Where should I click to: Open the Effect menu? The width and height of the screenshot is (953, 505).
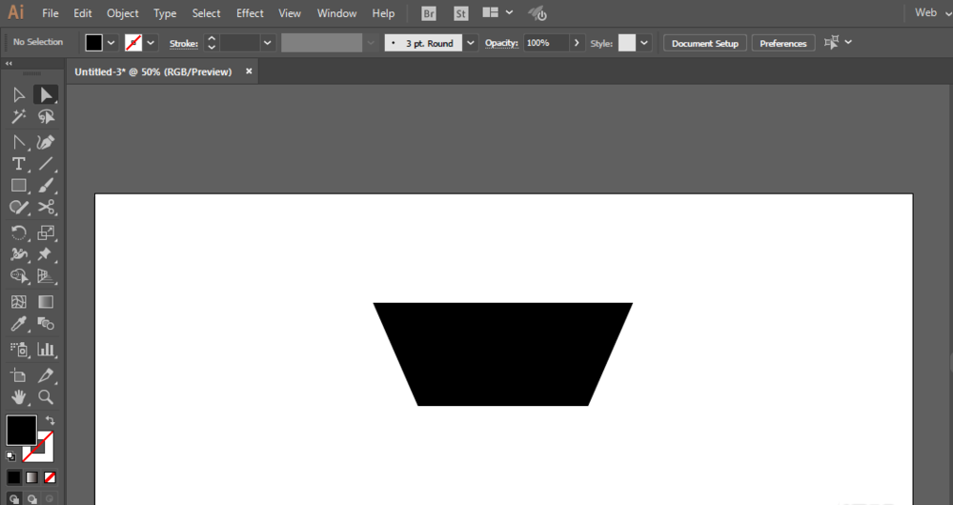(x=250, y=13)
